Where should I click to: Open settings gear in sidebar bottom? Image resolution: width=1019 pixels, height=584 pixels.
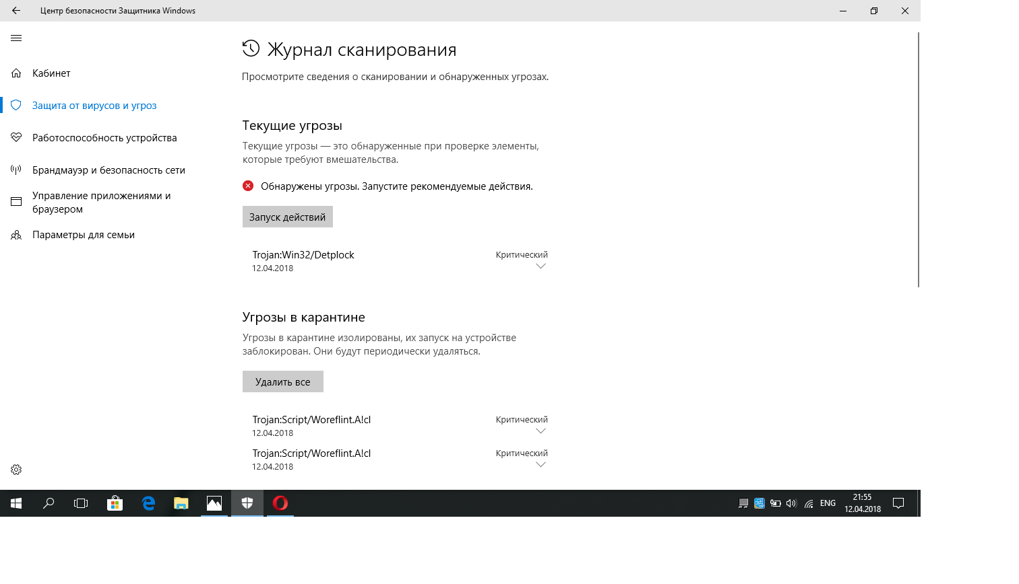(x=16, y=470)
